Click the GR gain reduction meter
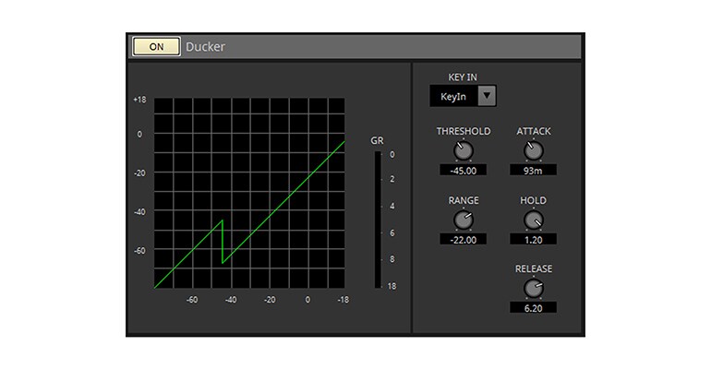Viewport: 711px width, 369px height. (377, 220)
